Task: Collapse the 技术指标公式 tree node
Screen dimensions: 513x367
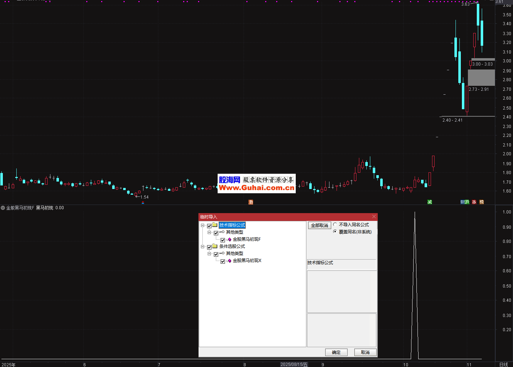Action: (203, 225)
